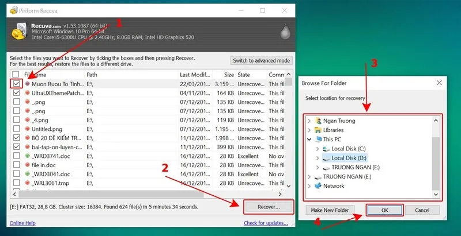Select the Libraries folder icon
The image size is (461, 236).
coord(318,130)
